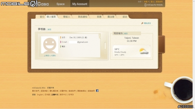
Task: Switch language to 日本語
Action: [x=47, y=95]
